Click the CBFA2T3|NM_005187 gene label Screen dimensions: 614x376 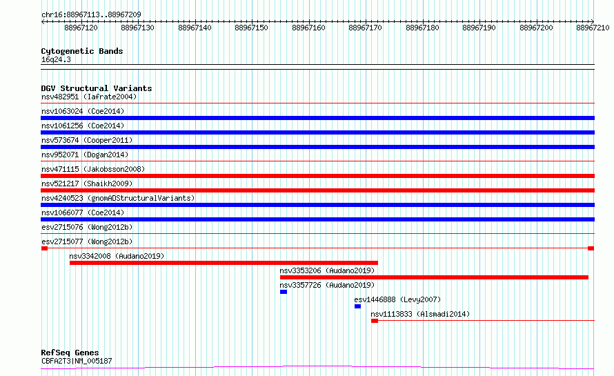pyautogui.click(x=77, y=361)
